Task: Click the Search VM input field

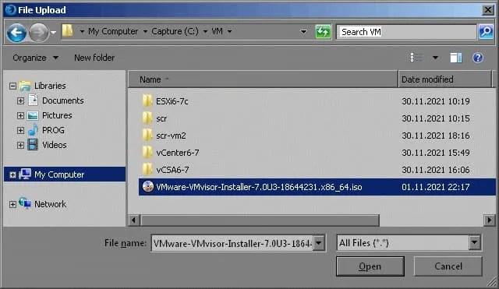Action: tap(406, 32)
